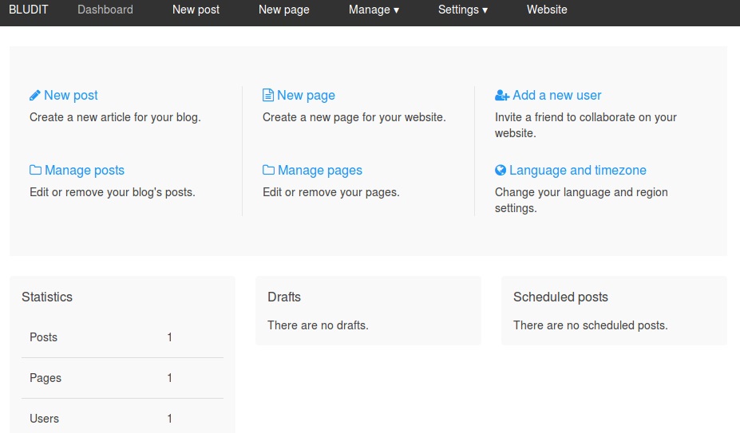Screen dimensions: 740x433
Task: Open the Add a new user link
Action: coord(557,96)
